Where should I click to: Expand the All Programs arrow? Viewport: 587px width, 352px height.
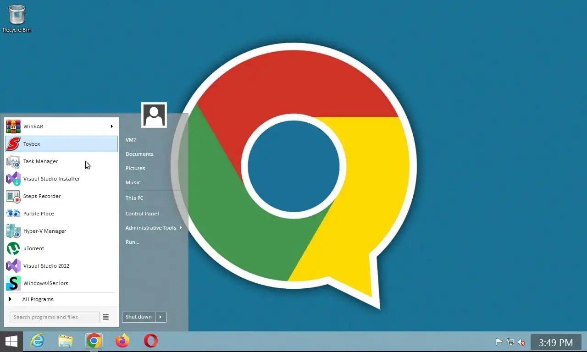tap(10, 299)
